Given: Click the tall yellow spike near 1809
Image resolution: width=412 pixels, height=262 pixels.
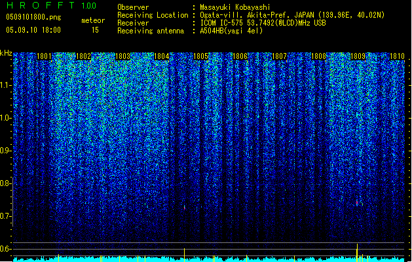Looking at the screenshot, I should pyautogui.click(x=357, y=253).
